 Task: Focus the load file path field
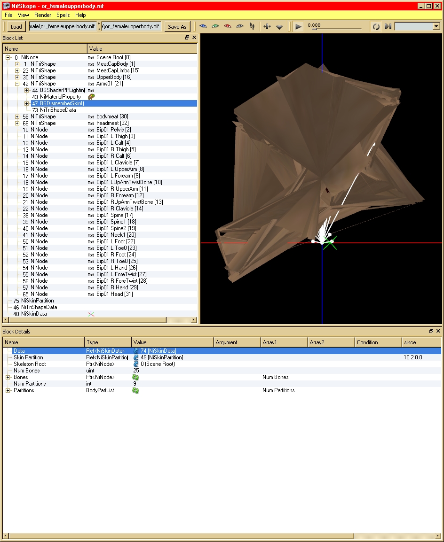click(x=62, y=26)
